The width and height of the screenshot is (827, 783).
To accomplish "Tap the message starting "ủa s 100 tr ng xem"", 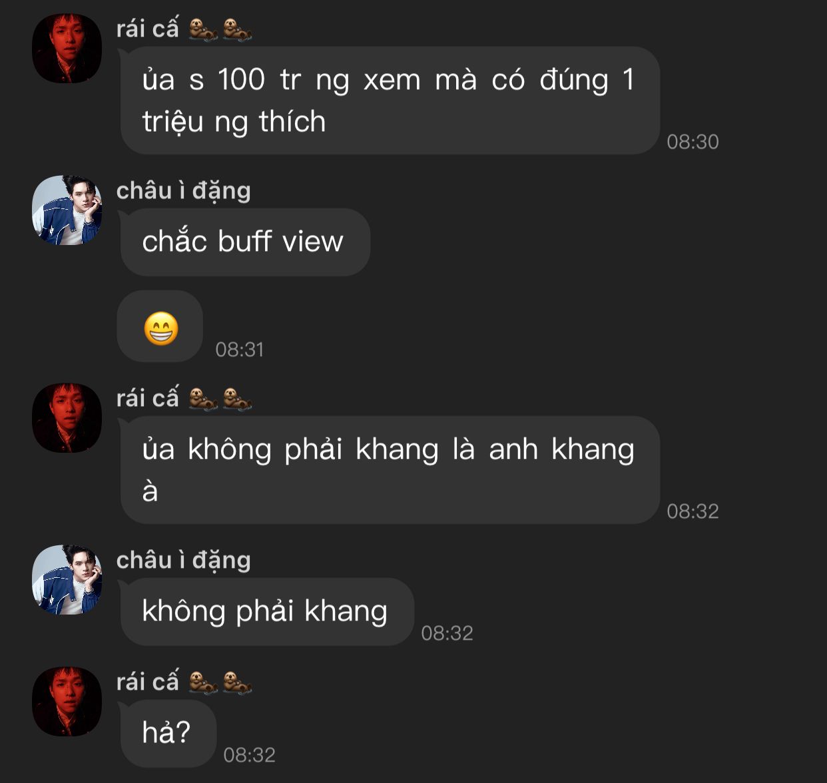I will [390, 101].
